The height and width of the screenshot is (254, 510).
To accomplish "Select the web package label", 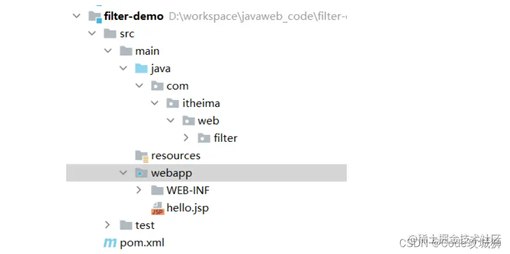I will click(x=209, y=121).
